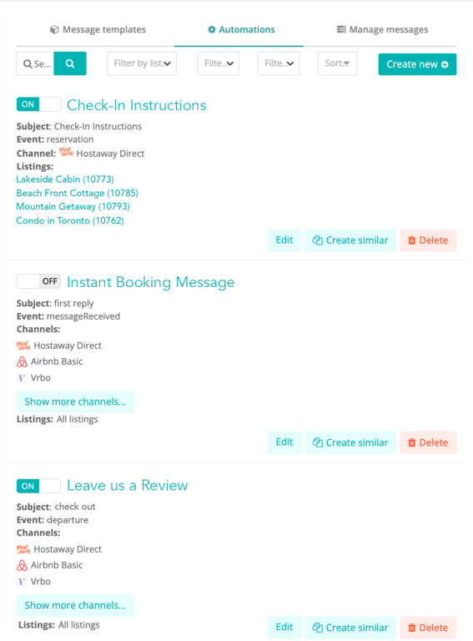Open the Beach Front Cottage (10785) listing

[x=78, y=193]
